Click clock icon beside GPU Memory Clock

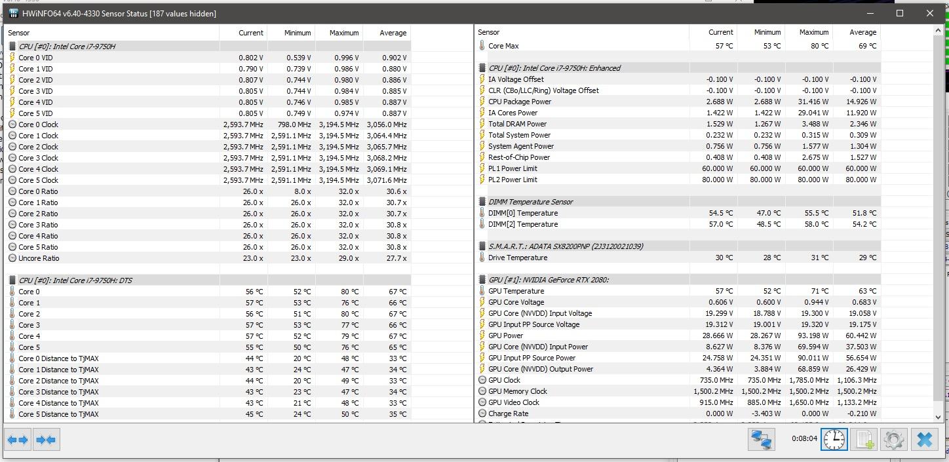482,391
